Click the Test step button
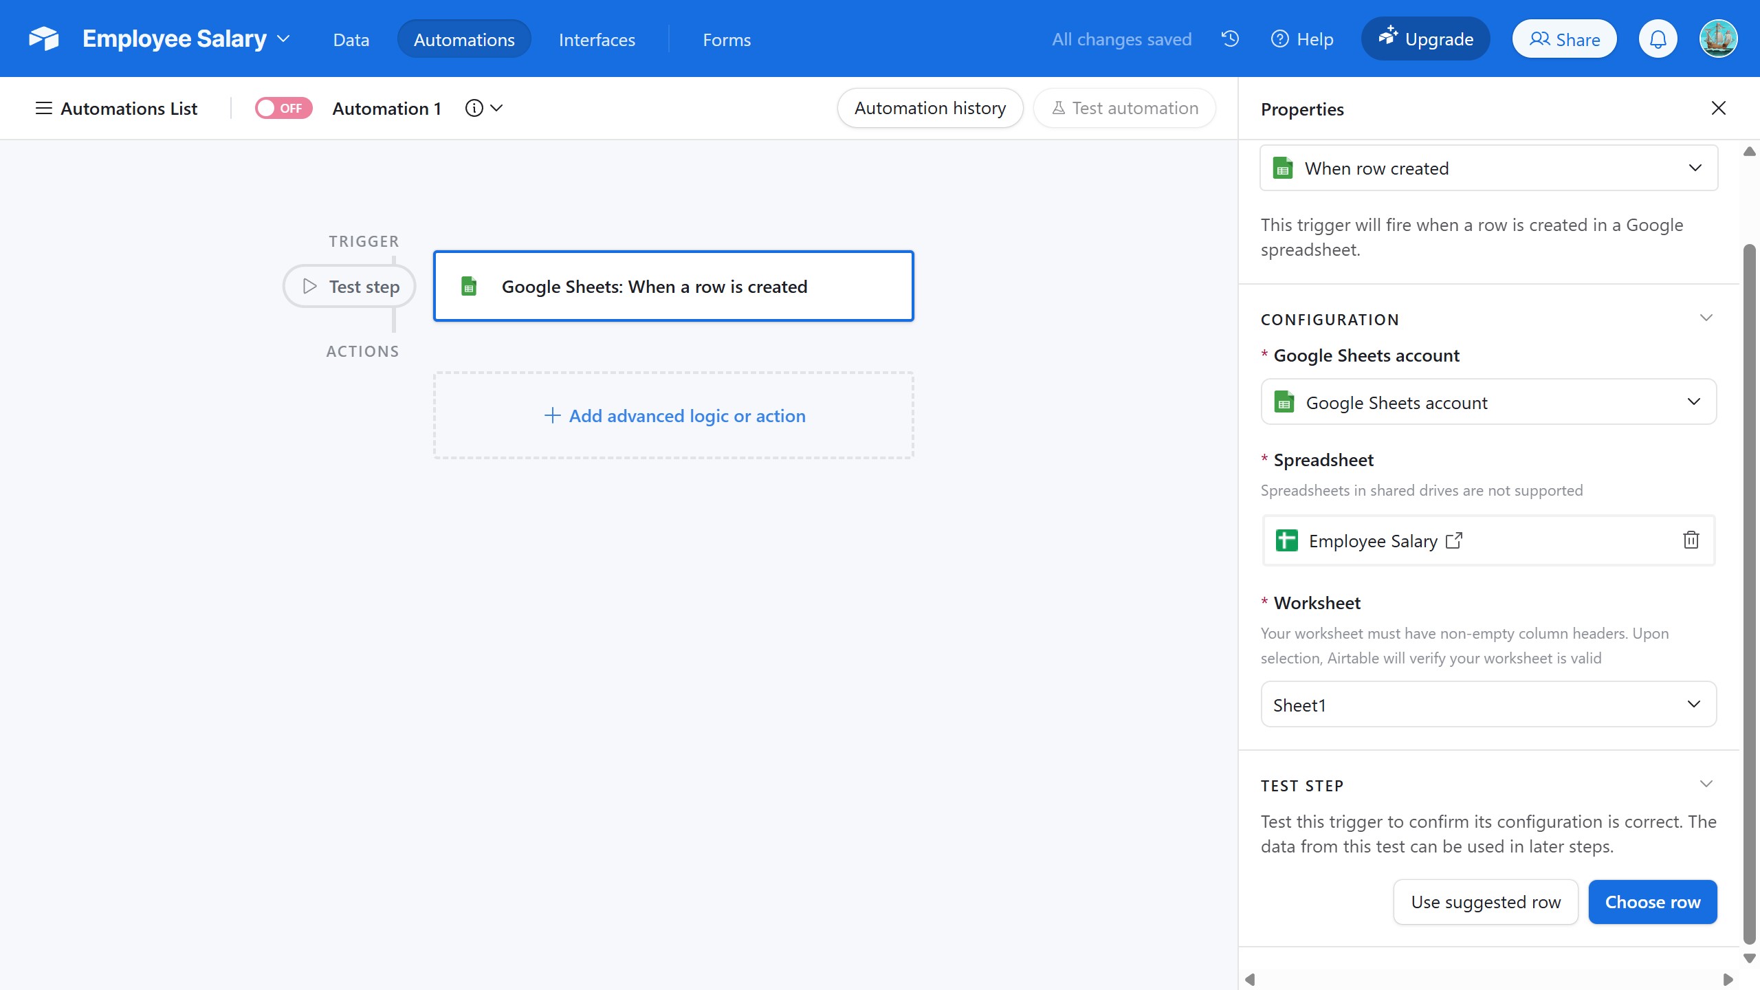The height and width of the screenshot is (990, 1760). [349, 286]
